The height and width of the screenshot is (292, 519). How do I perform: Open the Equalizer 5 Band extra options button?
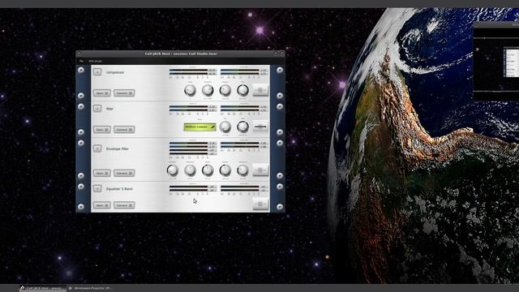tap(97, 188)
